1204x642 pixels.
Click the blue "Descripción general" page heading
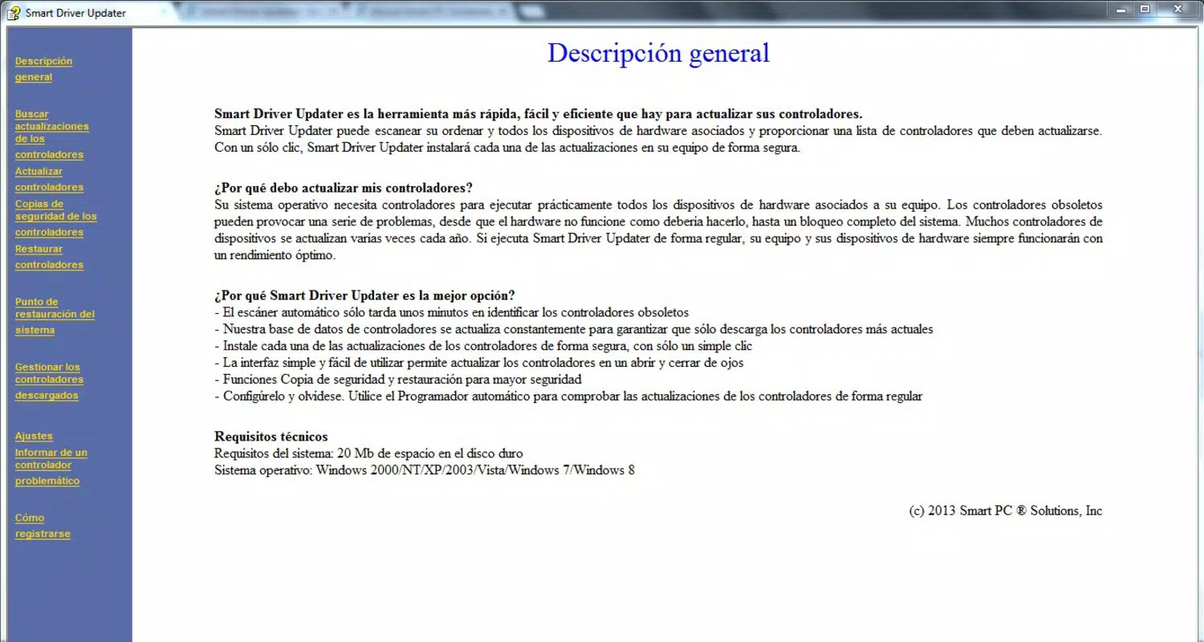(658, 53)
